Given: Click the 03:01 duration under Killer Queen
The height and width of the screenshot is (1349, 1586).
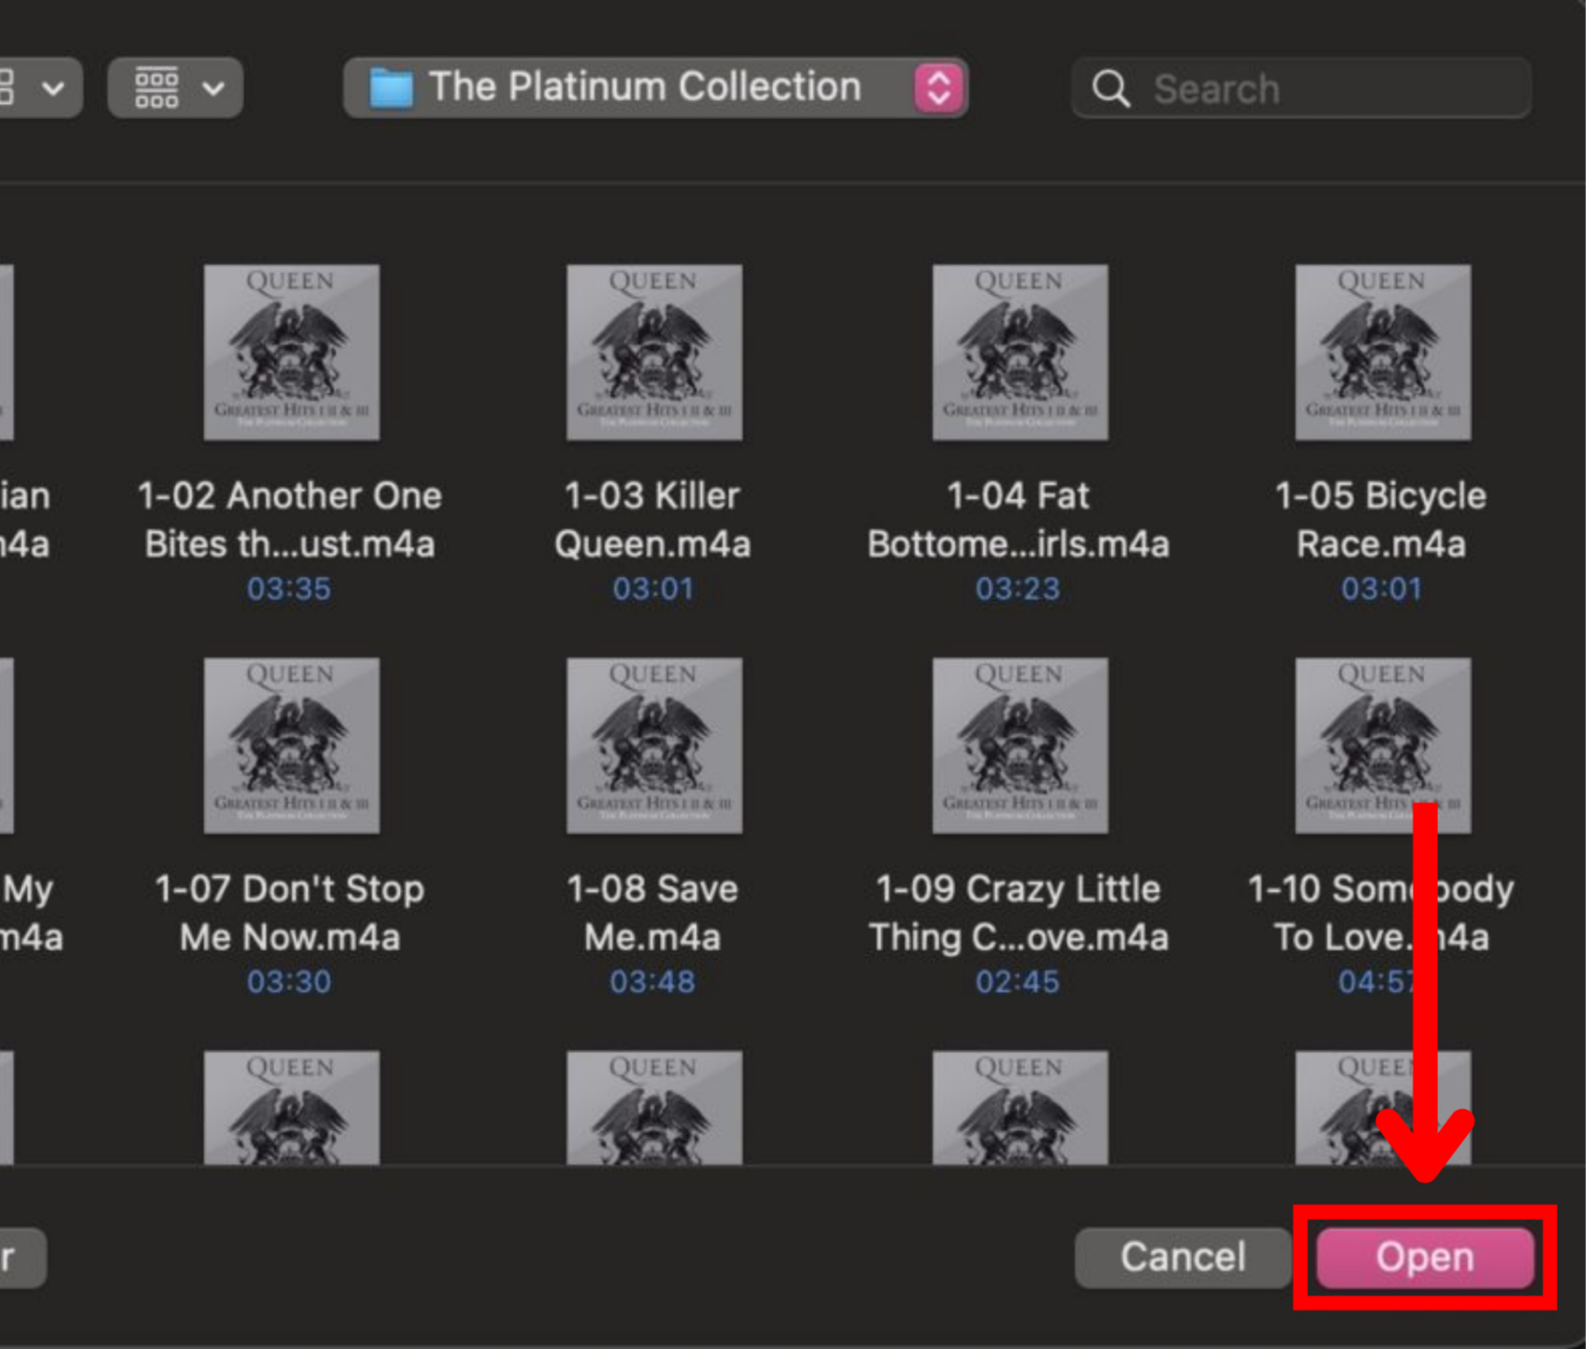Looking at the screenshot, I should tap(653, 589).
